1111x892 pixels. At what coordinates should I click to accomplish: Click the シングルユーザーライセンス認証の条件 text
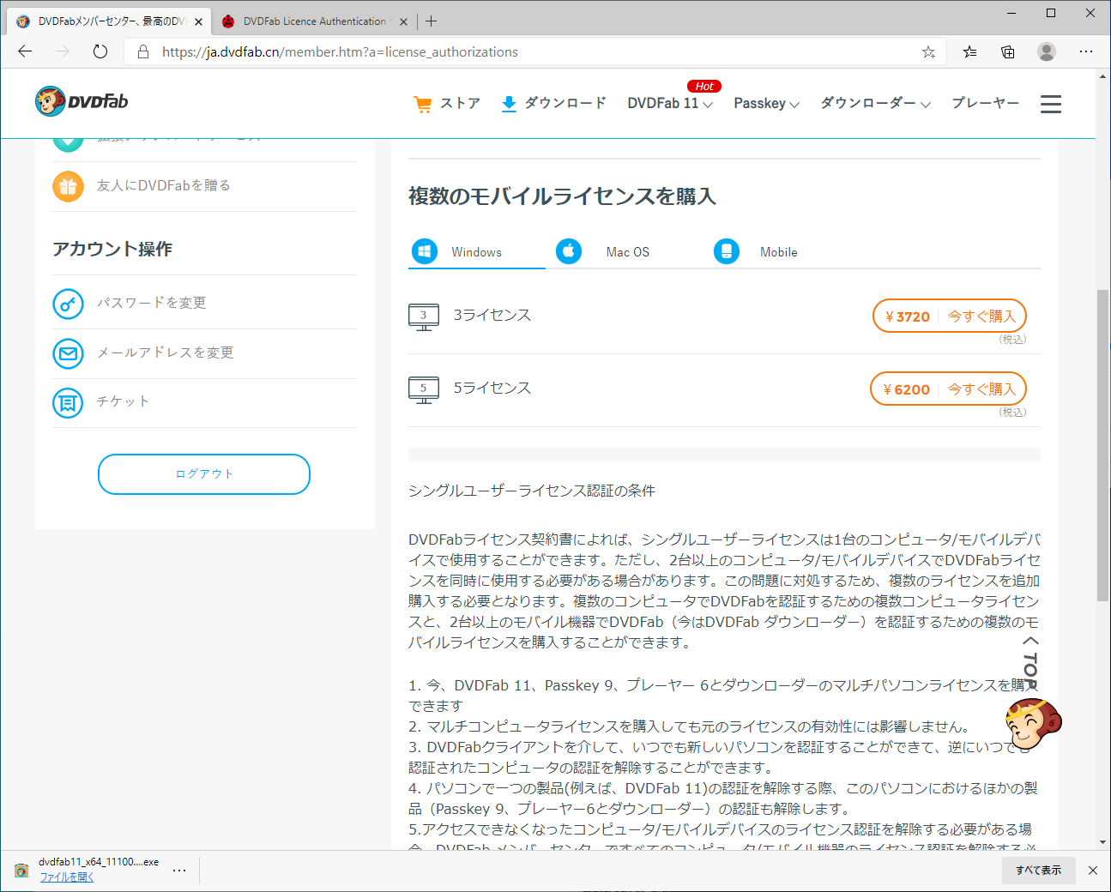[x=532, y=491]
